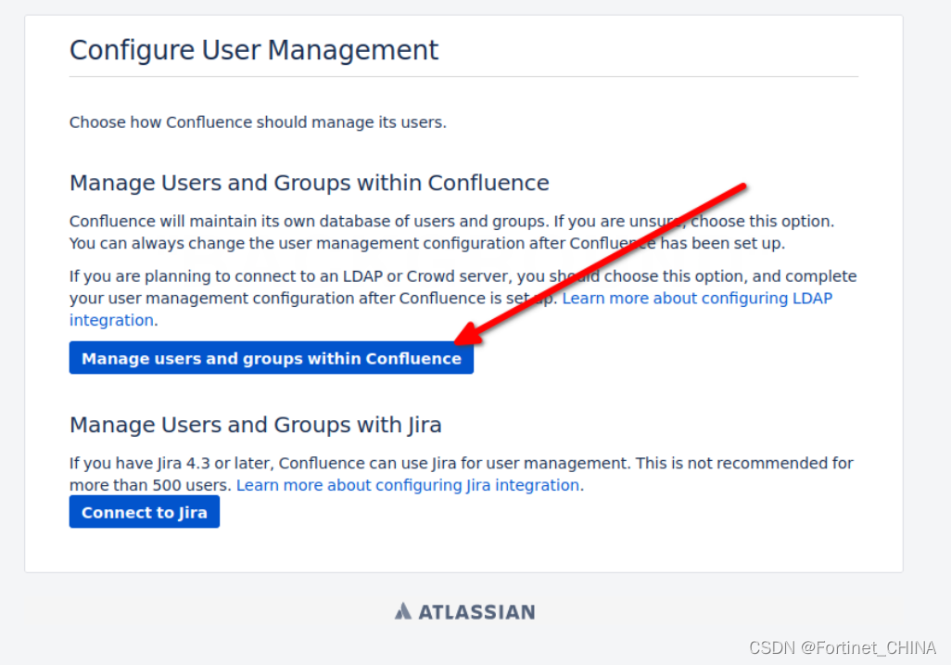Click the Configure User Management page title
951x665 pixels.
coord(254,50)
